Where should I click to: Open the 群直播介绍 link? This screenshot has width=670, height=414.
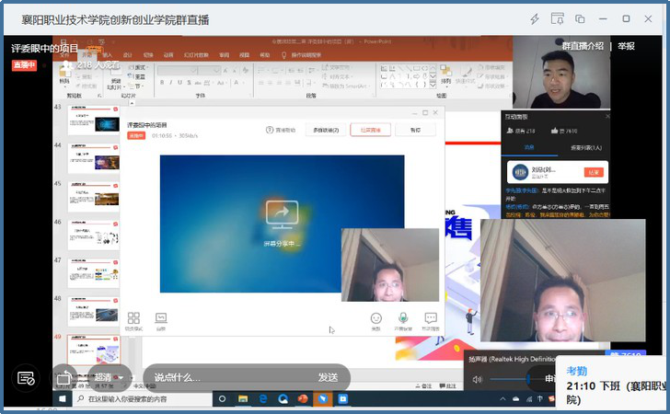coord(583,46)
